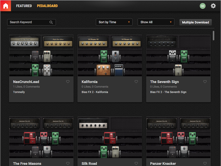Like the Silk Road preset

coord(136,163)
